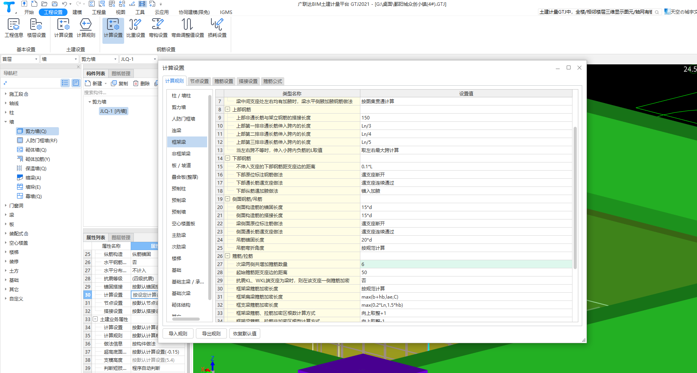Click 导出规则 button
The height and width of the screenshot is (373, 697).
click(x=211, y=333)
